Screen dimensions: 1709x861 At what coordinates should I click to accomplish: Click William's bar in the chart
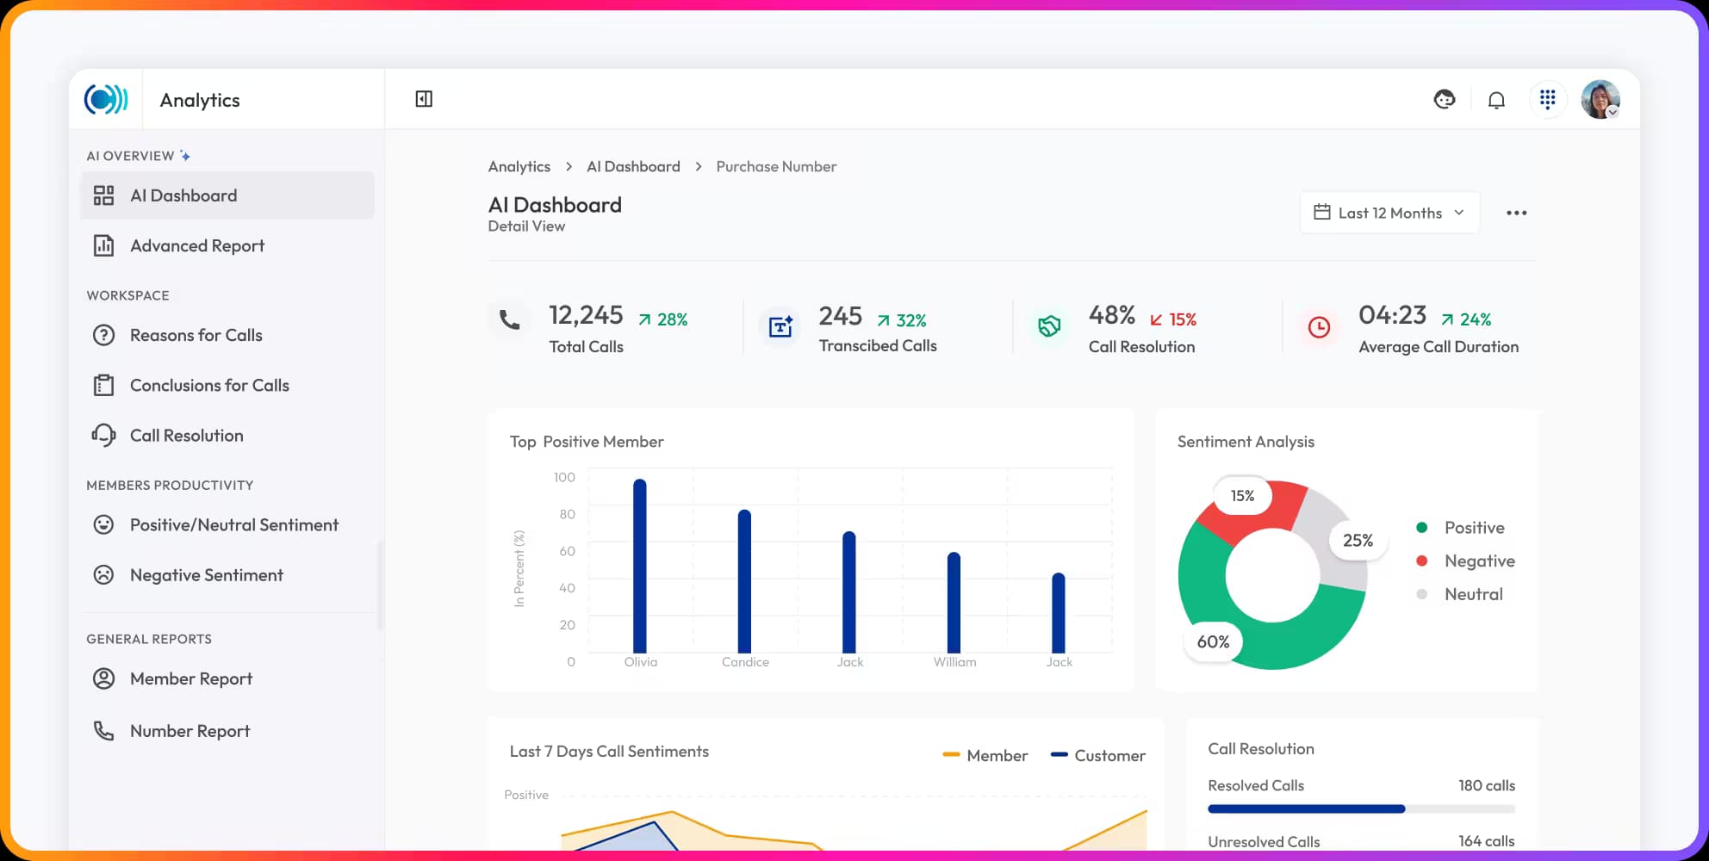click(954, 603)
